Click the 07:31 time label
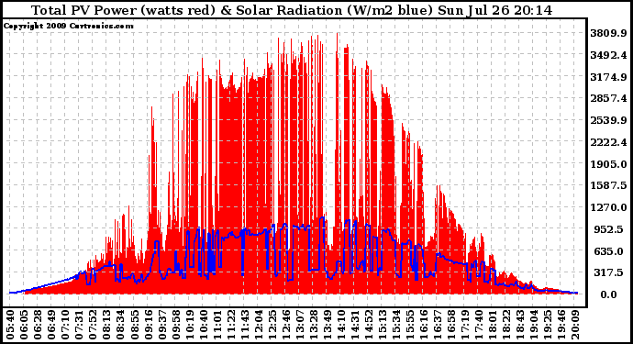633x344 pixels. click(x=79, y=325)
